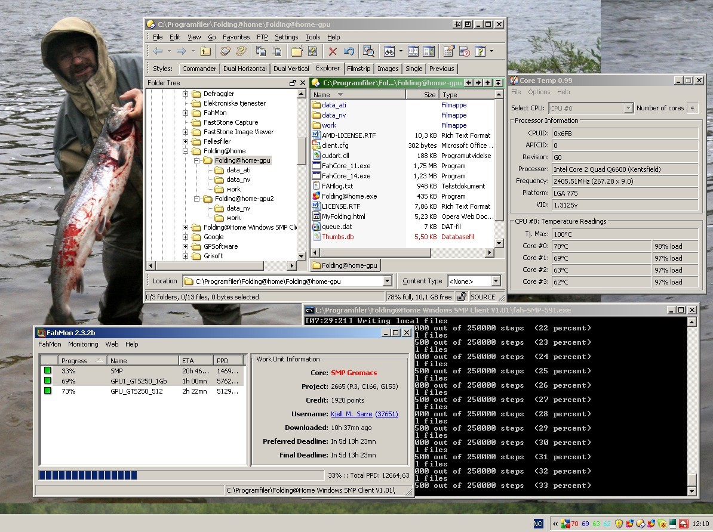Viewport: 713px width, 532px height.
Task: Select Folding@home.exe in the file list
Action: coord(349,196)
